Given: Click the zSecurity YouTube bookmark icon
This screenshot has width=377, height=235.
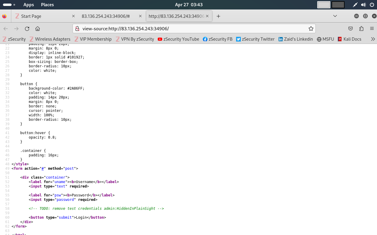Looking at the screenshot, I should [160, 39].
